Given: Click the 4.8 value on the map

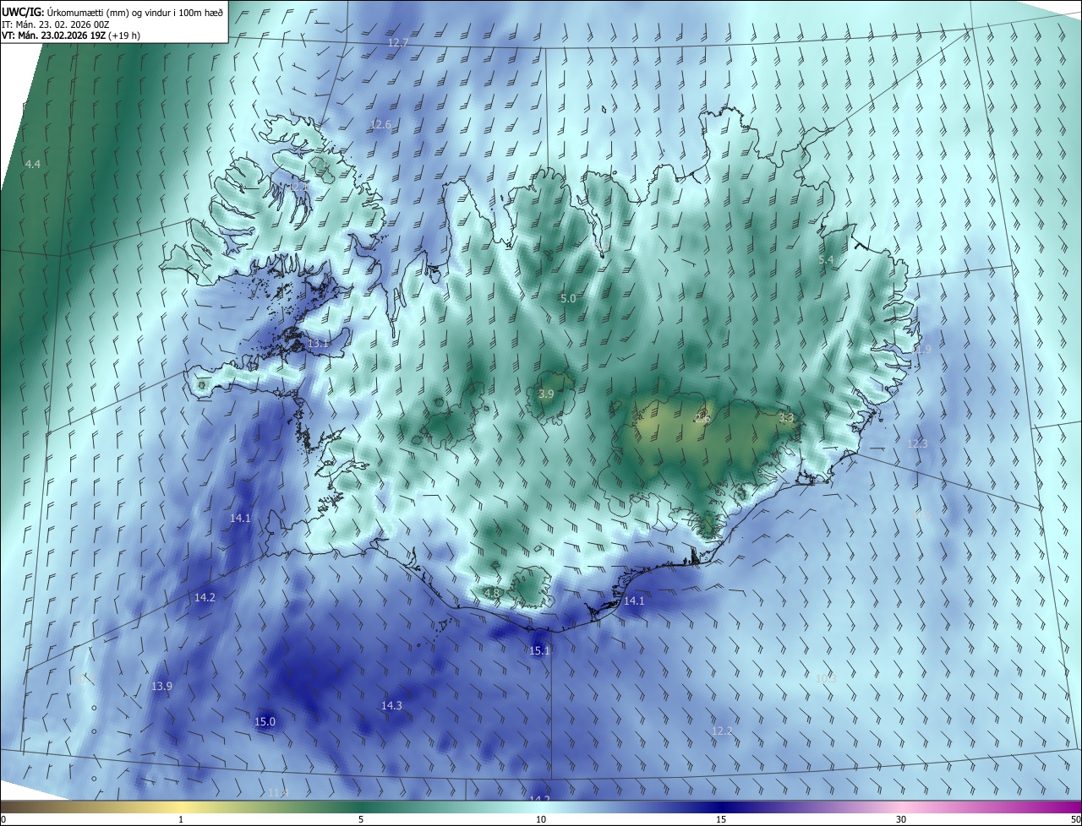Looking at the screenshot, I should (491, 594).
